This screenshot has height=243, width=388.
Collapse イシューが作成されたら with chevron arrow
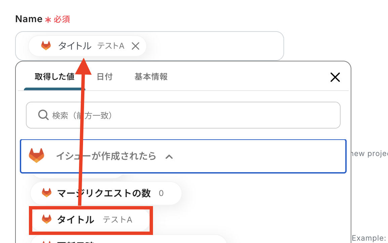[169, 156]
